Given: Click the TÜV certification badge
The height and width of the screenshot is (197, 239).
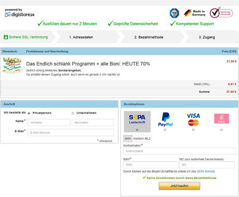Looking at the screenshot, I should click(174, 13).
